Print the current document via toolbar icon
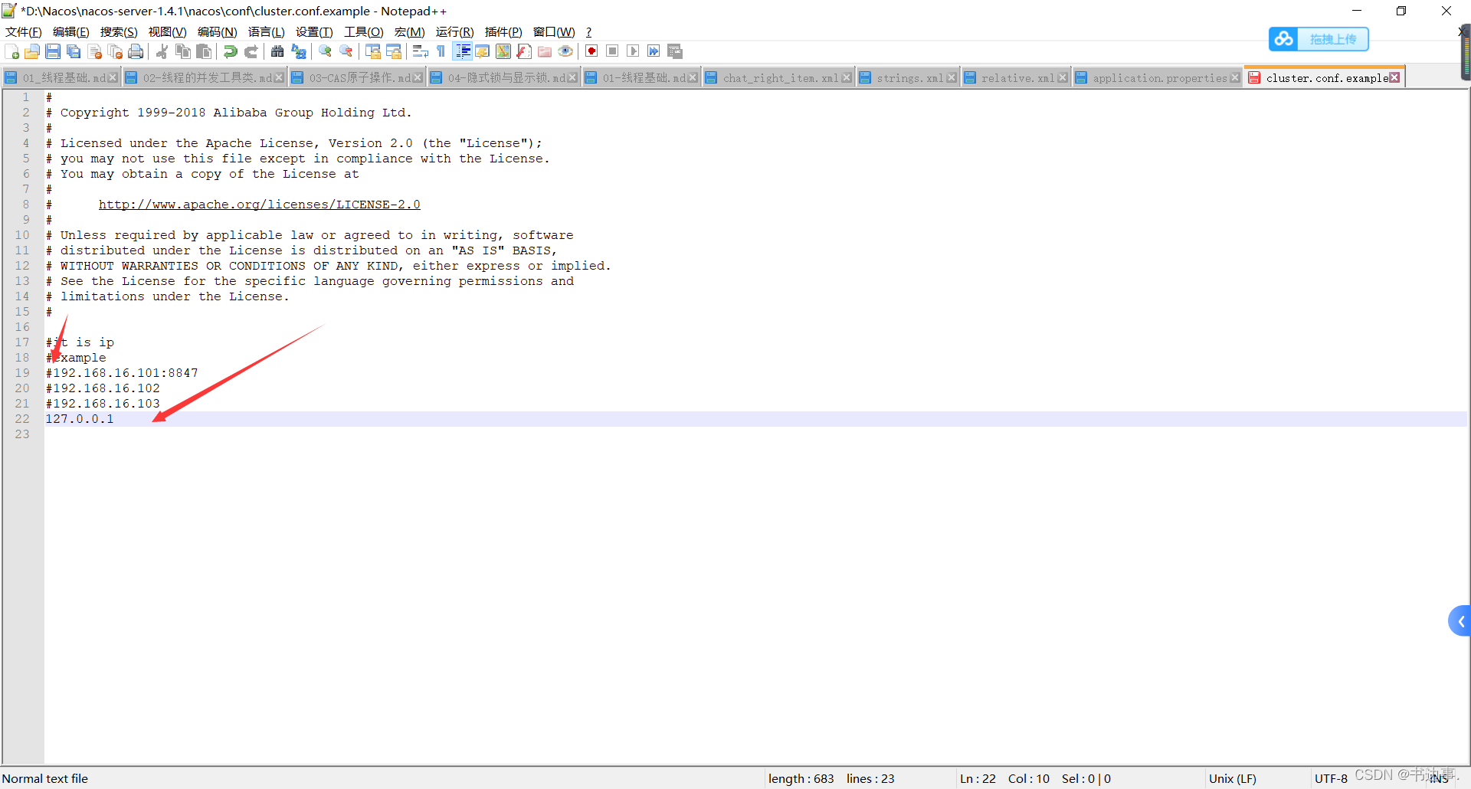Screen dimensions: 1471x789 [136, 51]
